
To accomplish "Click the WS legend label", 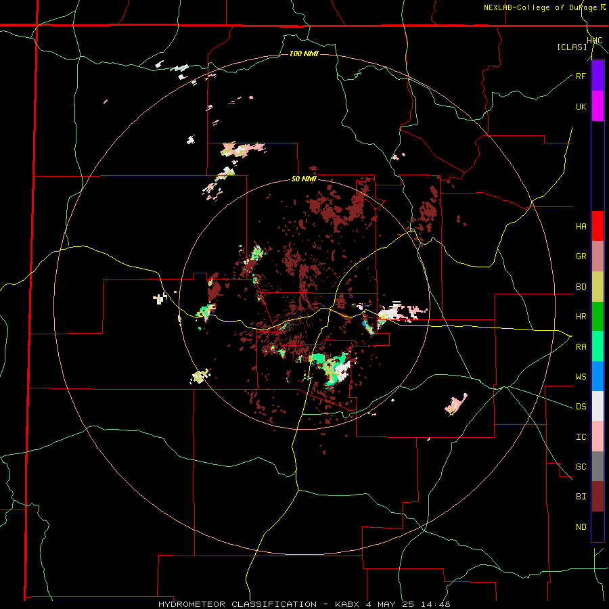I will point(581,377).
